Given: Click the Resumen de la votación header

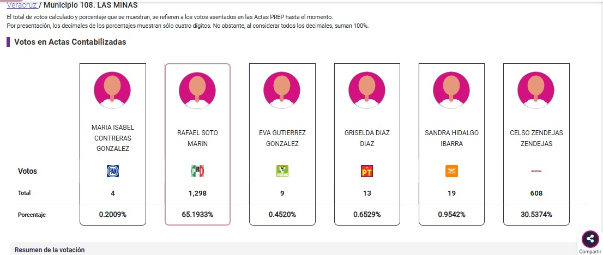Looking at the screenshot, I should pos(50,250).
